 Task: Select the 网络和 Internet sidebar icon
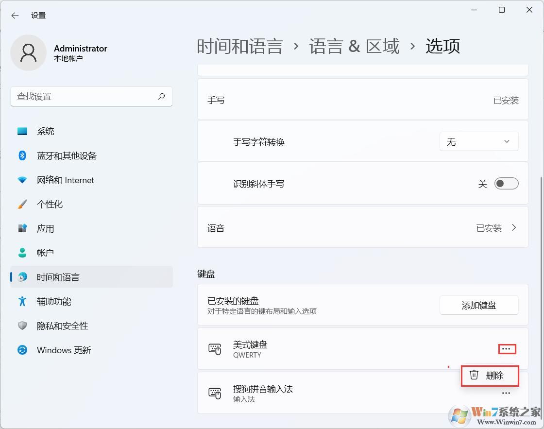22,180
